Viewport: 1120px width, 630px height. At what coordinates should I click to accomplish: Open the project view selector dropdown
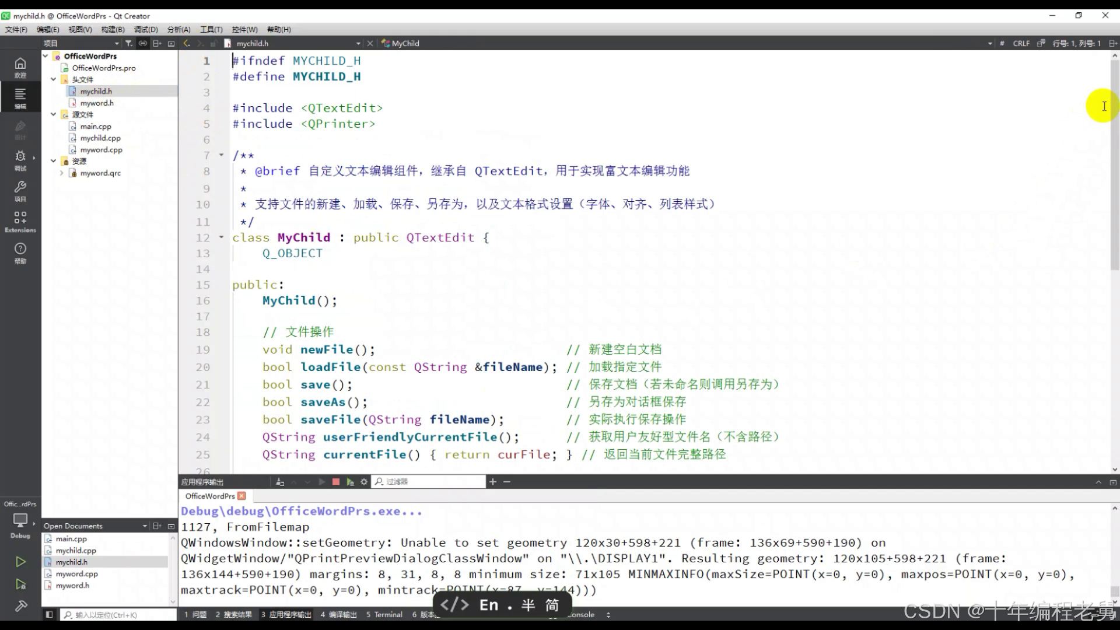116,43
